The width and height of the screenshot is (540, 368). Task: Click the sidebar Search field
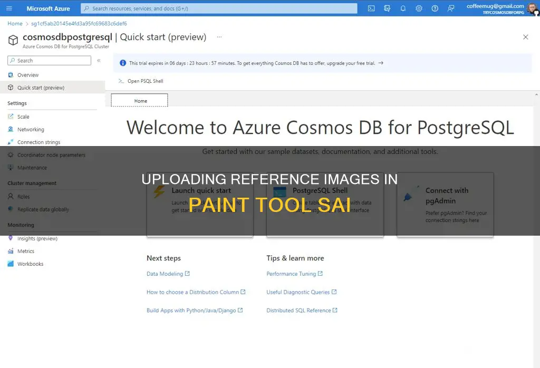49,61
